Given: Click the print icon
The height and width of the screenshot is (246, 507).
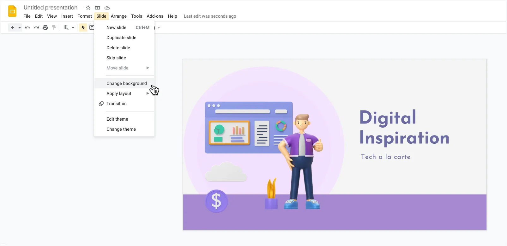Looking at the screenshot, I should (45, 27).
